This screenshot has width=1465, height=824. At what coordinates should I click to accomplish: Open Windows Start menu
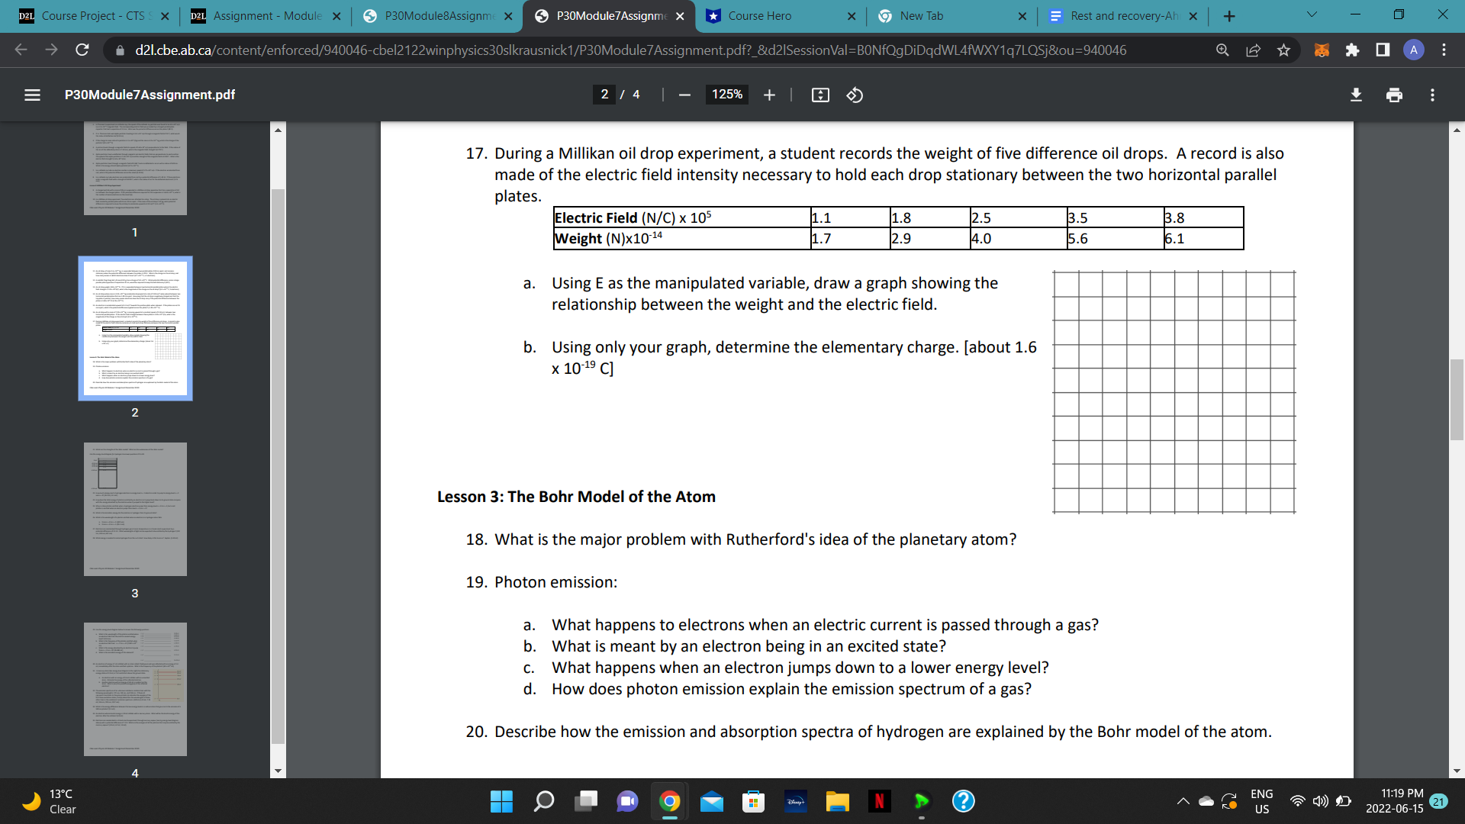(501, 801)
